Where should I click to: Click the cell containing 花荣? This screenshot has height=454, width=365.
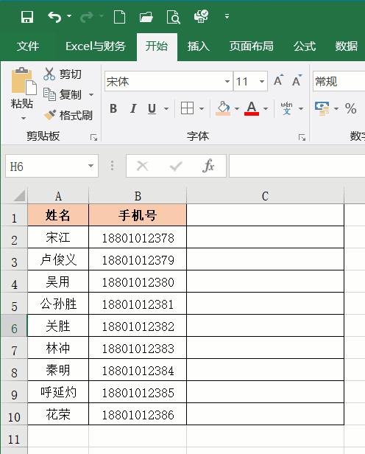(58, 414)
